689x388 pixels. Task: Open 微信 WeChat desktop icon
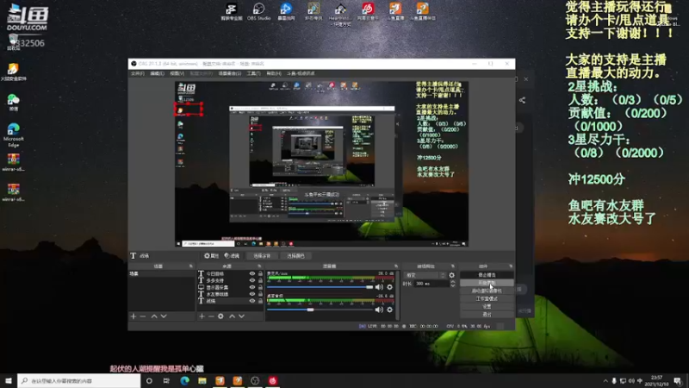tap(14, 102)
